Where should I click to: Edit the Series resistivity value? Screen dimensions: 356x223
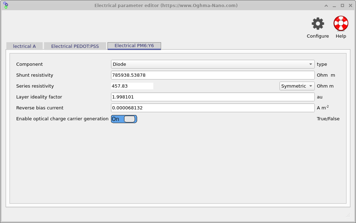click(x=132, y=86)
